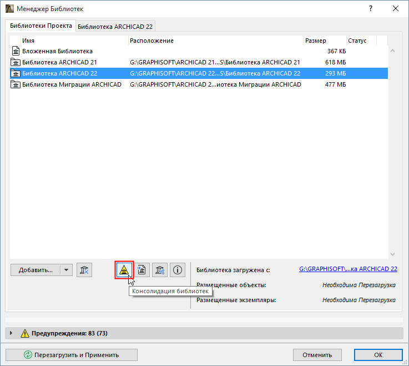The image size is (409, 366).
Task: Click the ARCHICAD 22 library location path
Action: point(215,74)
